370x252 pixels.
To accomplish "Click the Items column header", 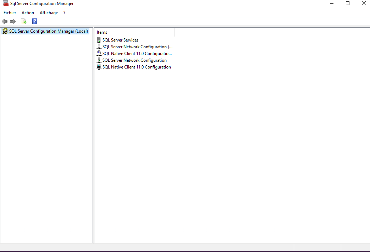I will click(x=134, y=32).
